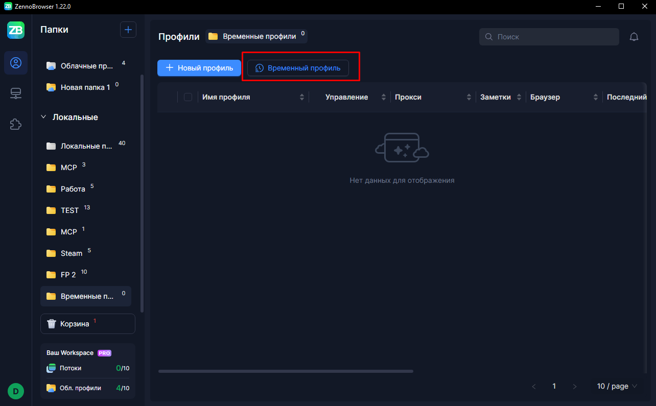The image size is (656, 406).
Task: Click the search magnifier icon
Action: [x=489, y=37]
